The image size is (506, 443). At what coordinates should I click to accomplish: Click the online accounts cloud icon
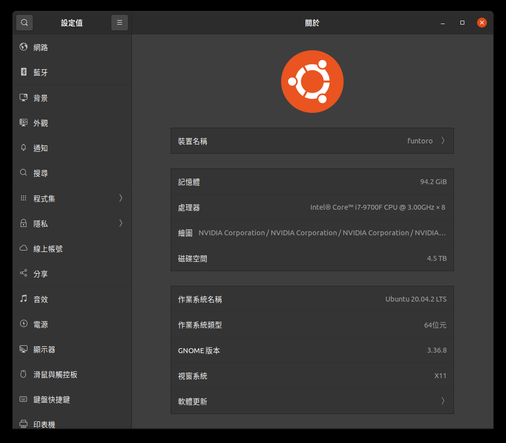24,248
